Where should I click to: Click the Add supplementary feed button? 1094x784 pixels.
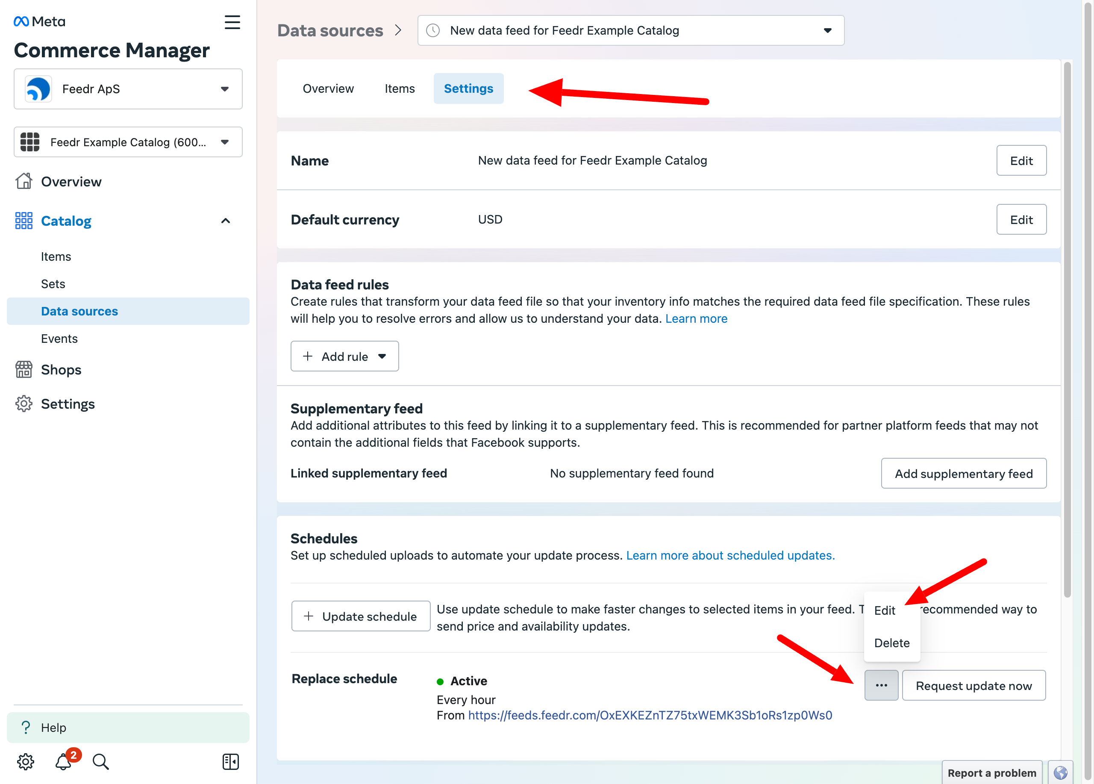click(x=963, y=473)
